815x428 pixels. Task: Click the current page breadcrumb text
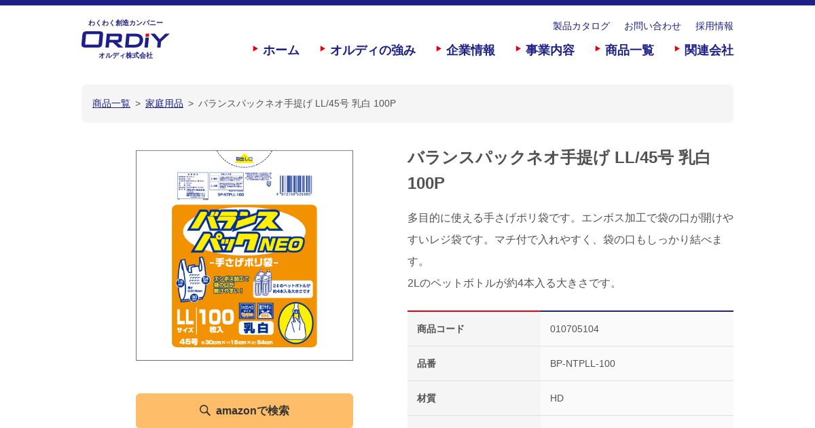click(x=297, y=103)
